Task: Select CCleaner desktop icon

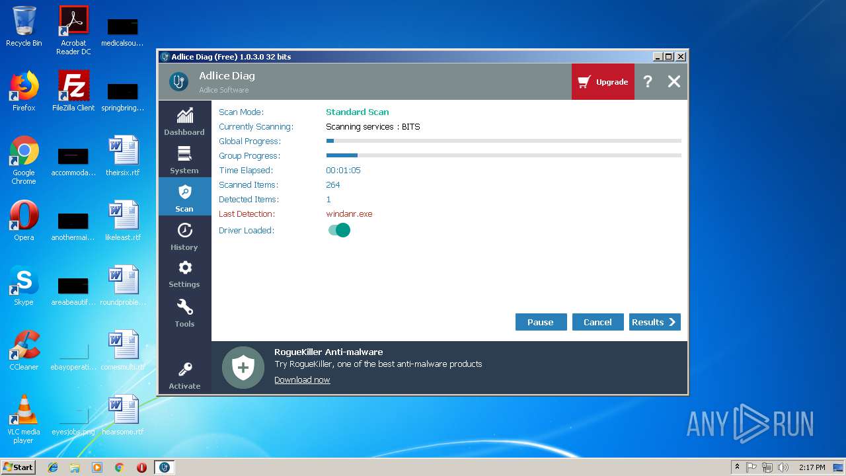Action: tap(24, 350)
